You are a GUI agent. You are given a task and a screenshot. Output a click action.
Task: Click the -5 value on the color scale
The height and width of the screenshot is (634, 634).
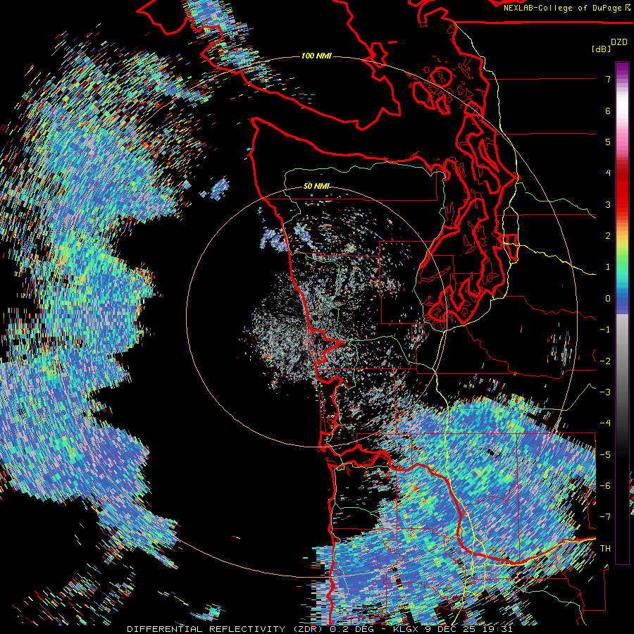click(x=605, y=455)
